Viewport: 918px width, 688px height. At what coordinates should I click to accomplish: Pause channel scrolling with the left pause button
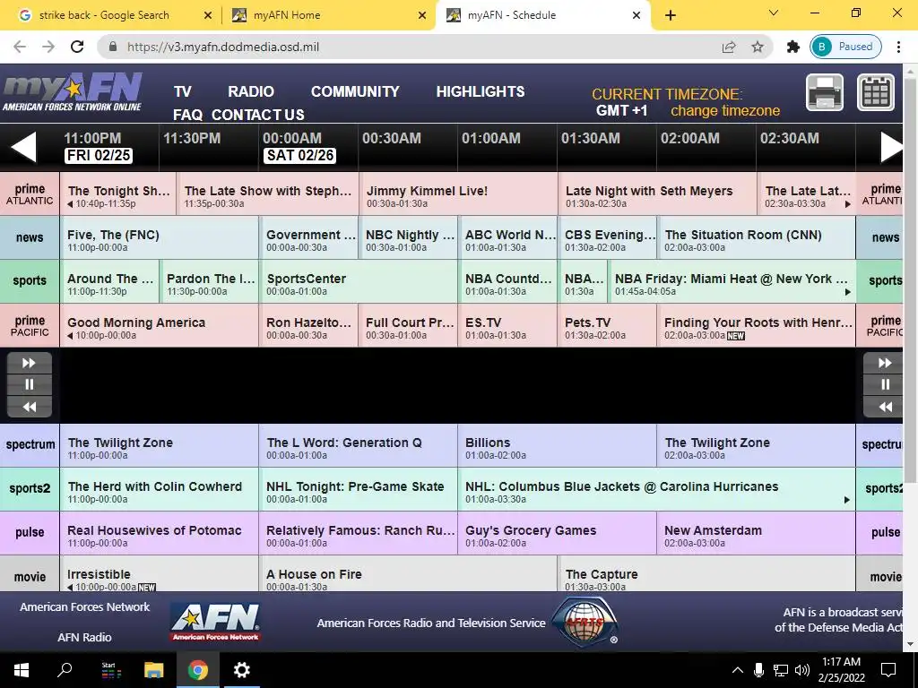[30, 384]
